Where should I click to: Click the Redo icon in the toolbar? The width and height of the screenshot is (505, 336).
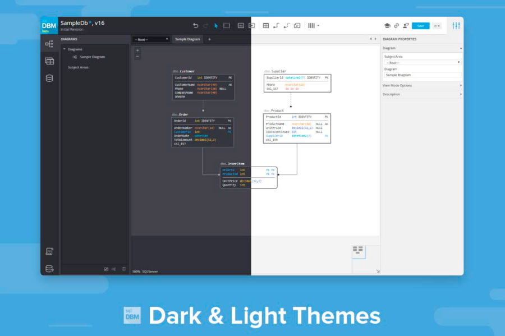click(205, 25)
